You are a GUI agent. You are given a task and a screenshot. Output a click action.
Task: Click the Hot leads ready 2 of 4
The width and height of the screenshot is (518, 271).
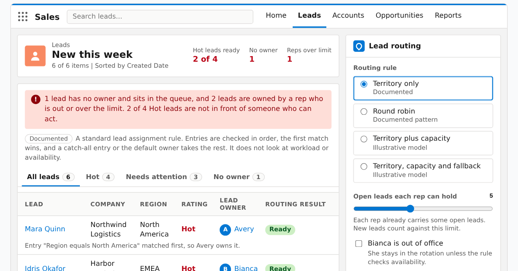coord(216,55)
